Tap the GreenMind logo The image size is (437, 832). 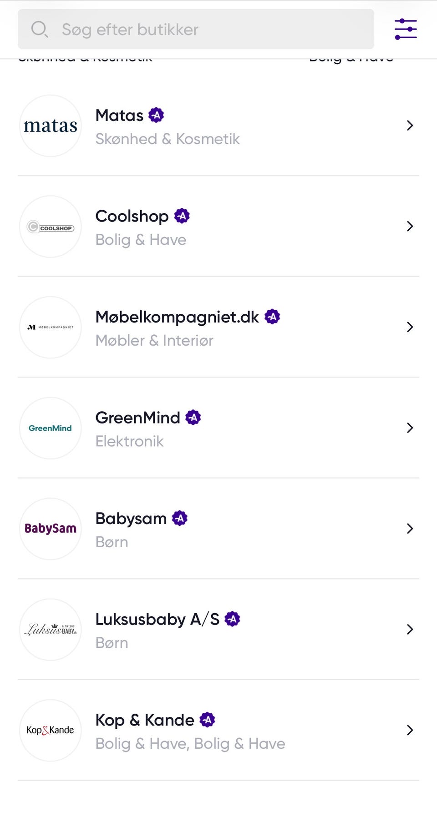click(51, 428)
